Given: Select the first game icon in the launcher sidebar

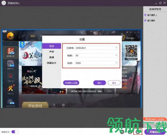Looking at the screenshot, I should (10, 52).
